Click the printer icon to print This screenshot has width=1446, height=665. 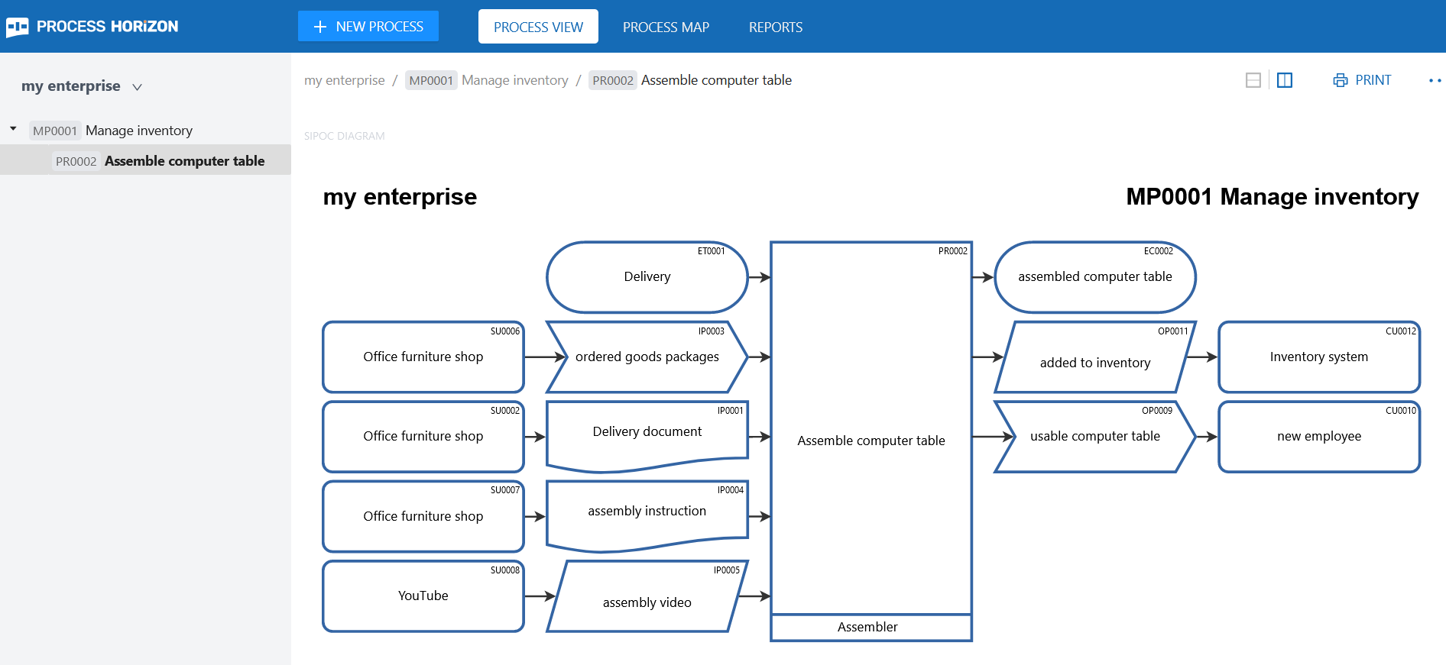pyautogui.click(x=1340, y=80)
